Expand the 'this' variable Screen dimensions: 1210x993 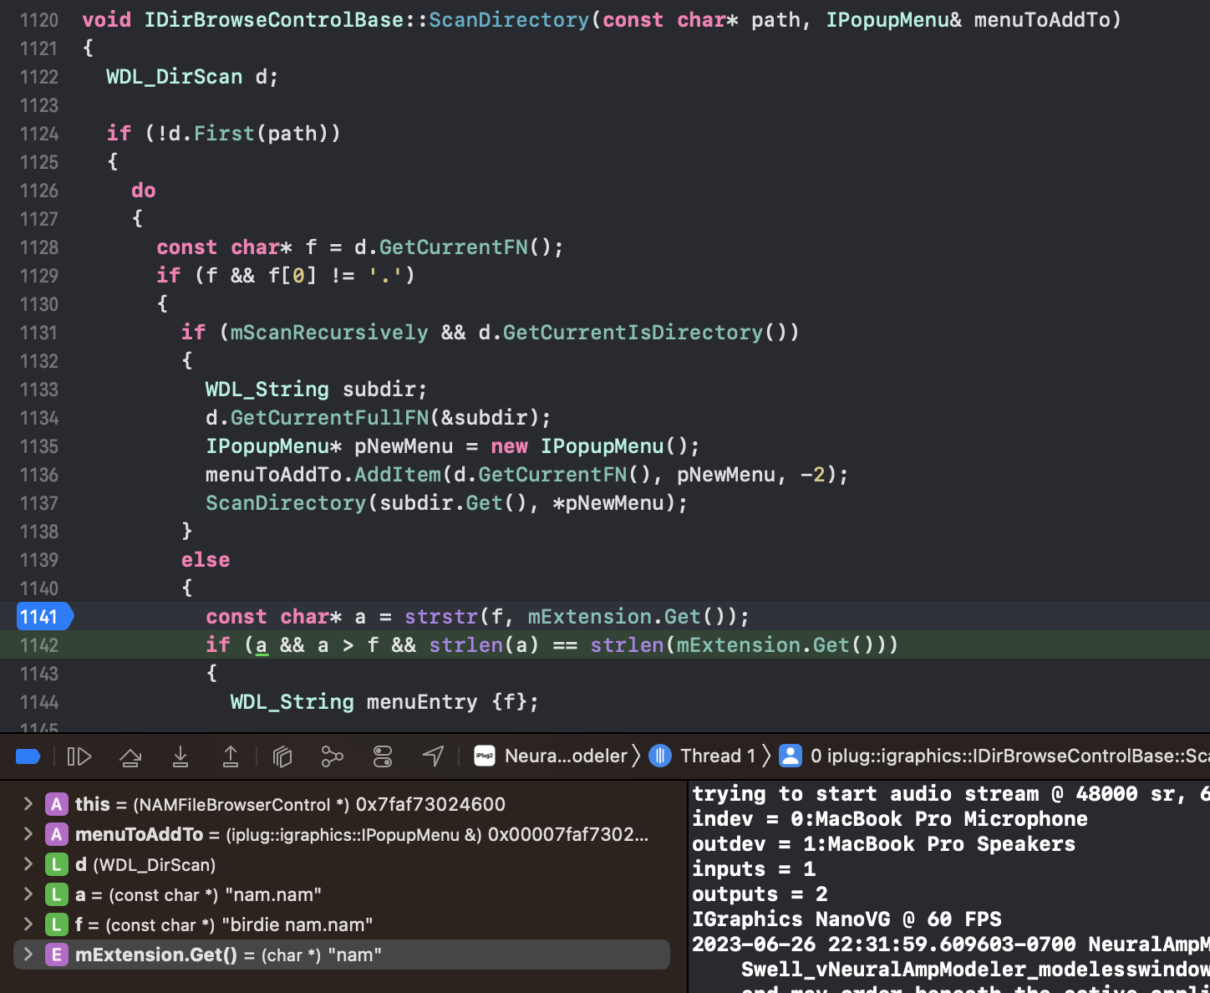pos(28,804)
